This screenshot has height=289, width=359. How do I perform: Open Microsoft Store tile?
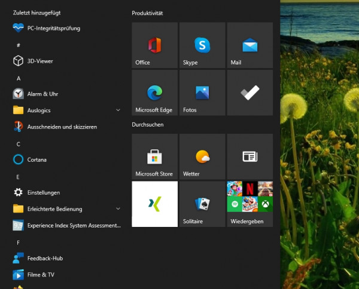(x=155, y=156)
